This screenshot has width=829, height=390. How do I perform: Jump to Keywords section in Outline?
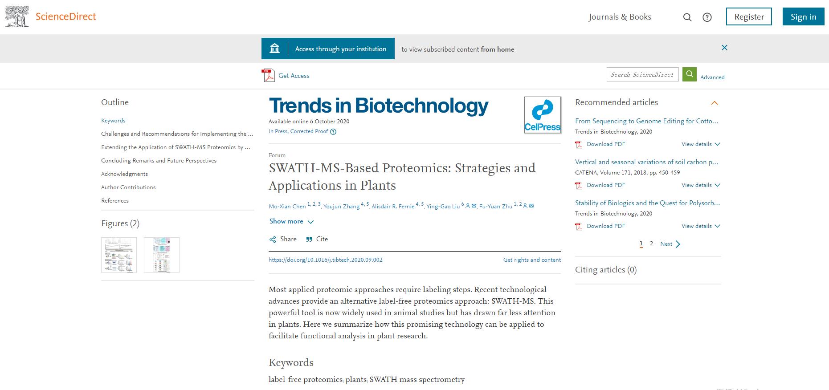(113, 121)
